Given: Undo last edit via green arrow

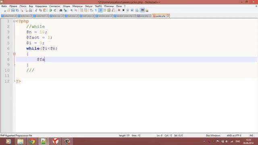Looking at the screenshot, I should [x=51, y=10].
